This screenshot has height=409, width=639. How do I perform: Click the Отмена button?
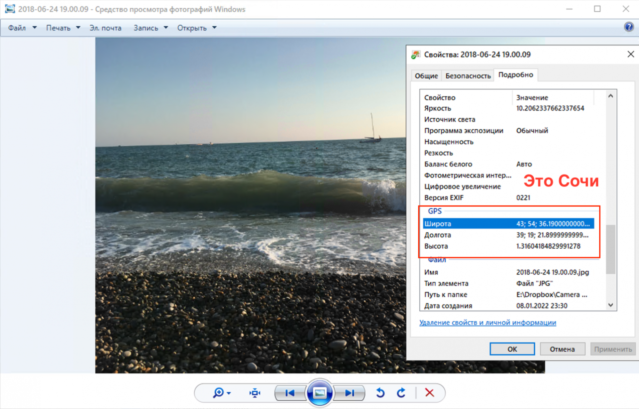pyautogui.click(x=562, y=349)
